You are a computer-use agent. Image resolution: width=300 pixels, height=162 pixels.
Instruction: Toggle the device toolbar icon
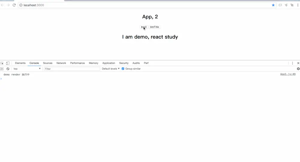point(7,63)
